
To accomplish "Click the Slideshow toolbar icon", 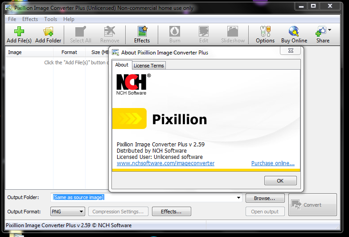I will (x=233, y=31).
